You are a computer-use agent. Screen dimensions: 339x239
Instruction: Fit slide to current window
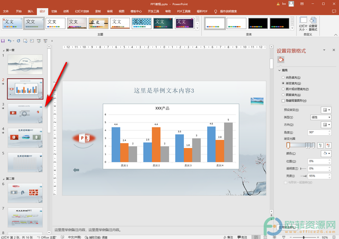[x=333, y=237]
